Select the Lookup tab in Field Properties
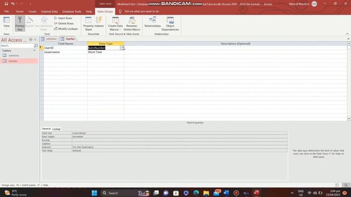 pos(56,129)
